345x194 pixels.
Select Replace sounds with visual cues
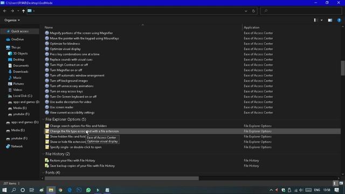(71, 59)
